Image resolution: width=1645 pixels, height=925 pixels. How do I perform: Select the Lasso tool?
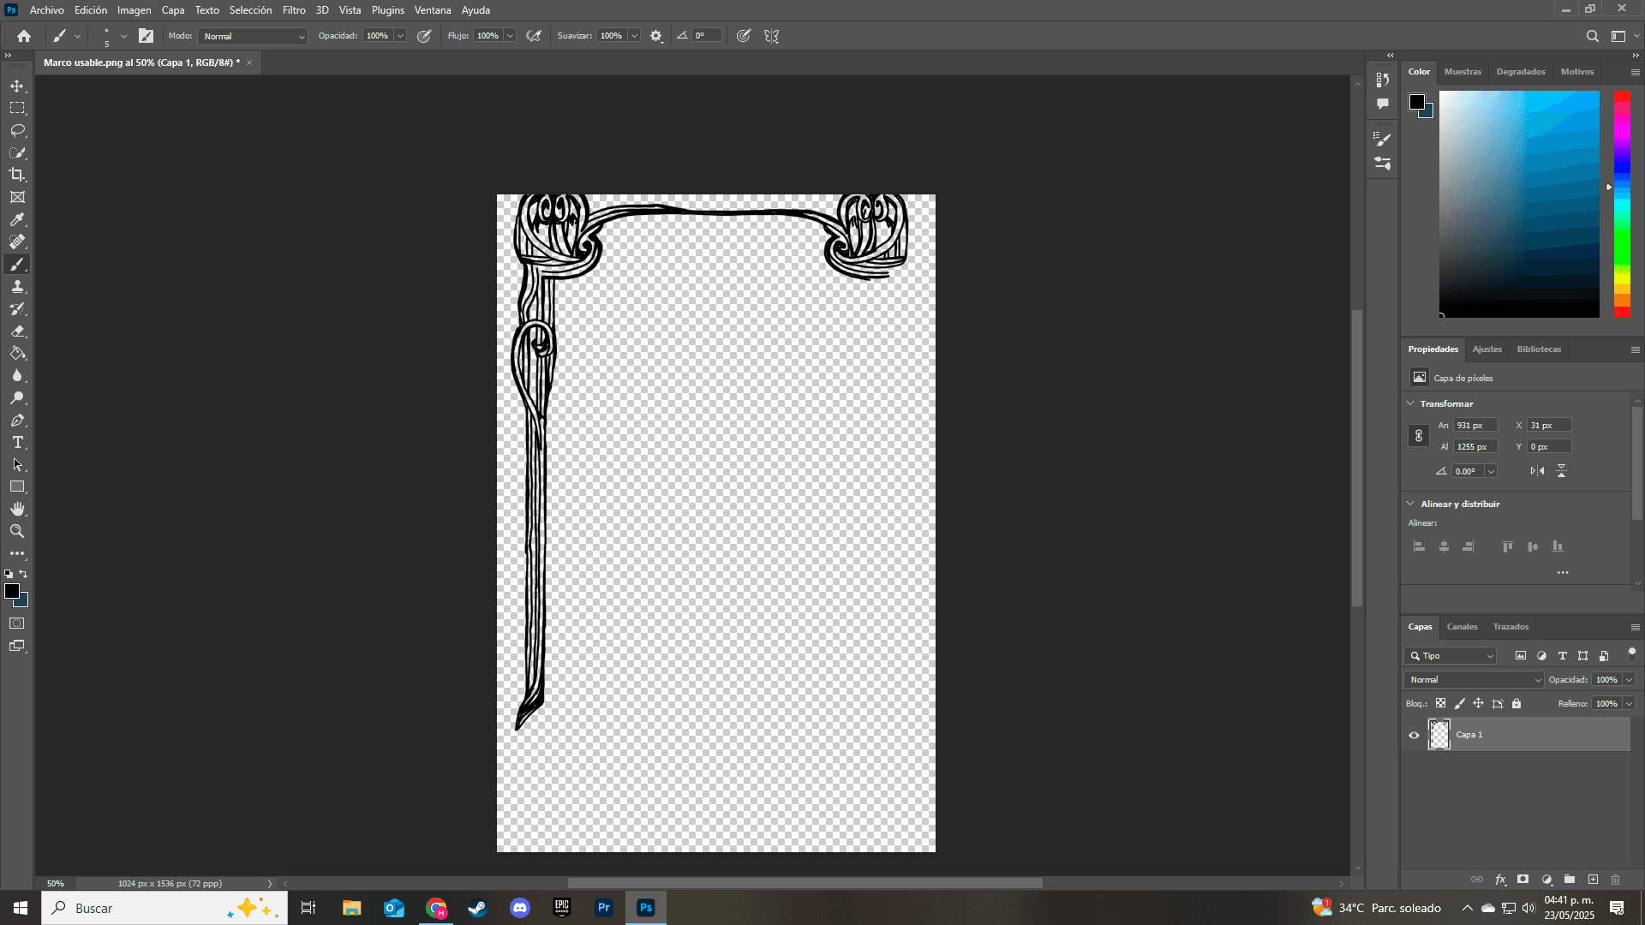(x=17, y=130)
